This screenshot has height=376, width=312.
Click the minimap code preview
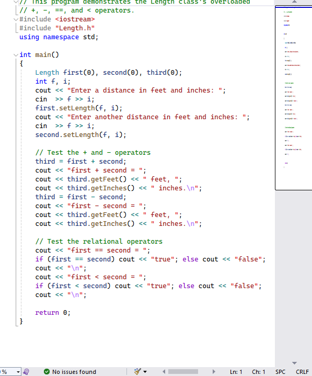pos(294,98)
